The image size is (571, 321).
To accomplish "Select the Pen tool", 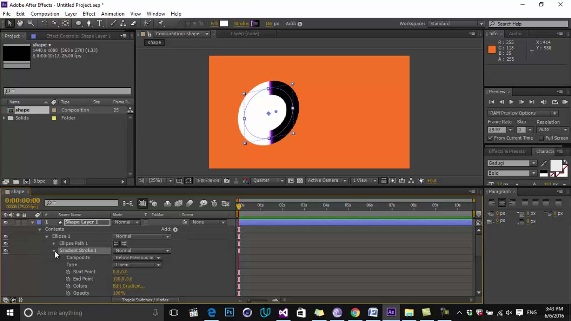I will (89, 23).
